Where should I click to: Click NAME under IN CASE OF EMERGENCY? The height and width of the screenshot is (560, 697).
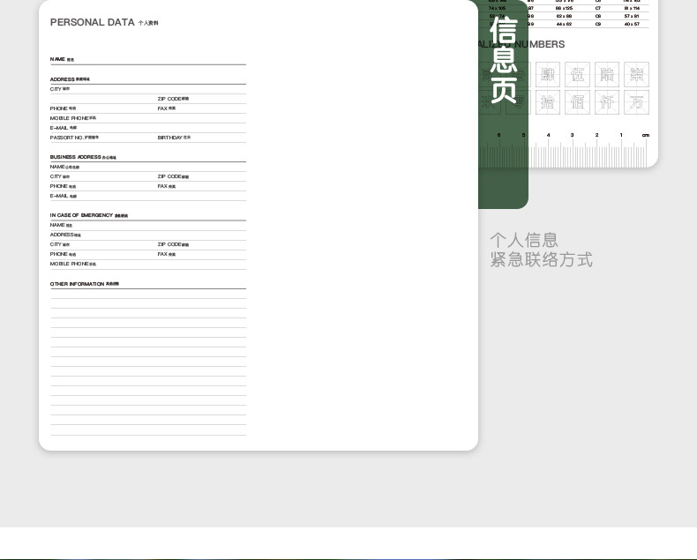pos(61,225)
